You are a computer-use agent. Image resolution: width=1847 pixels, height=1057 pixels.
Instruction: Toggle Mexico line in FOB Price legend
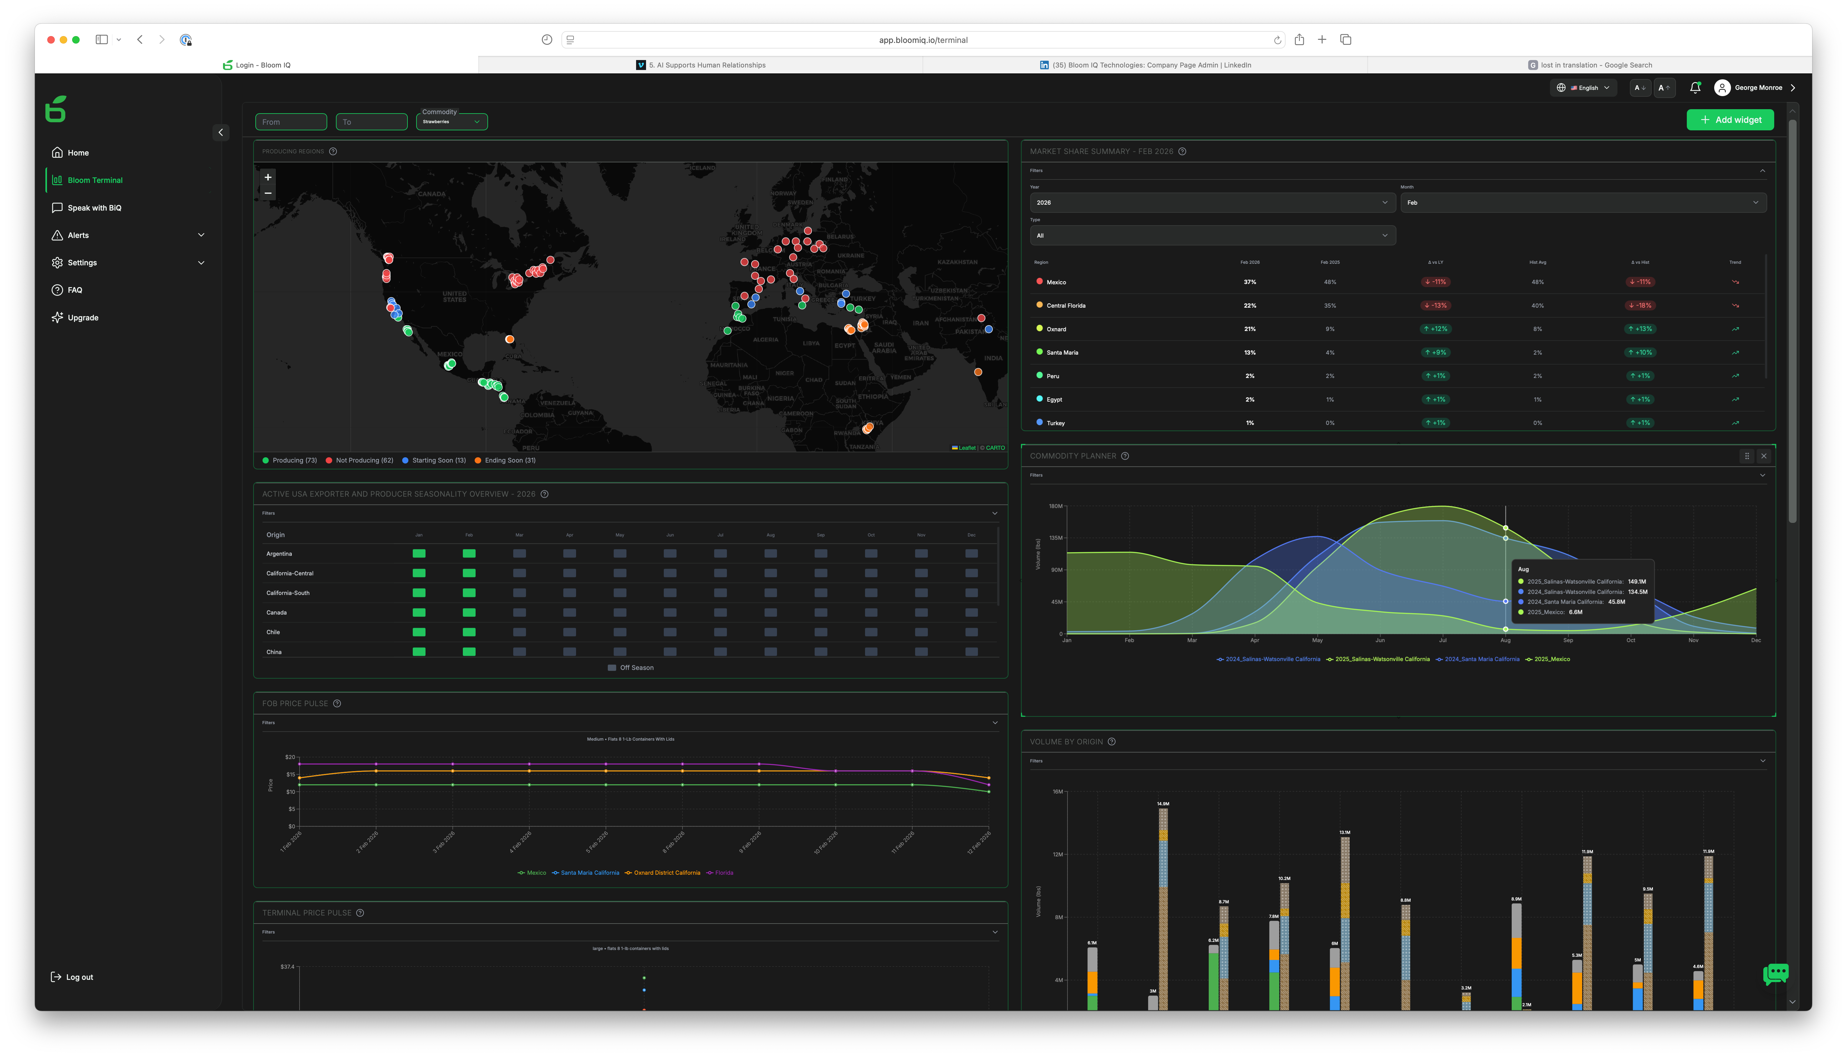[532, 873]
